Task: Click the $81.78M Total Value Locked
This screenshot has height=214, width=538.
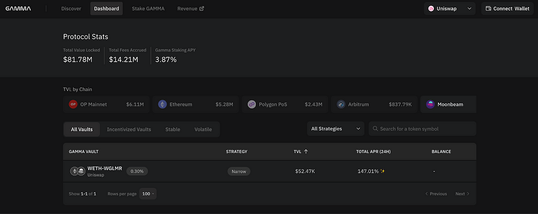Action: [78, 59]
